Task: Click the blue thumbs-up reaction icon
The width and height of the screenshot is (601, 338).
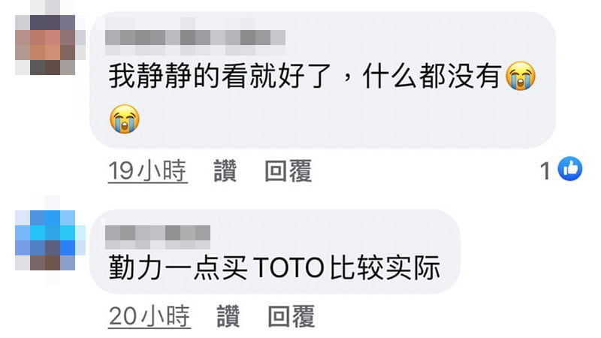Action: coord(570,168)
